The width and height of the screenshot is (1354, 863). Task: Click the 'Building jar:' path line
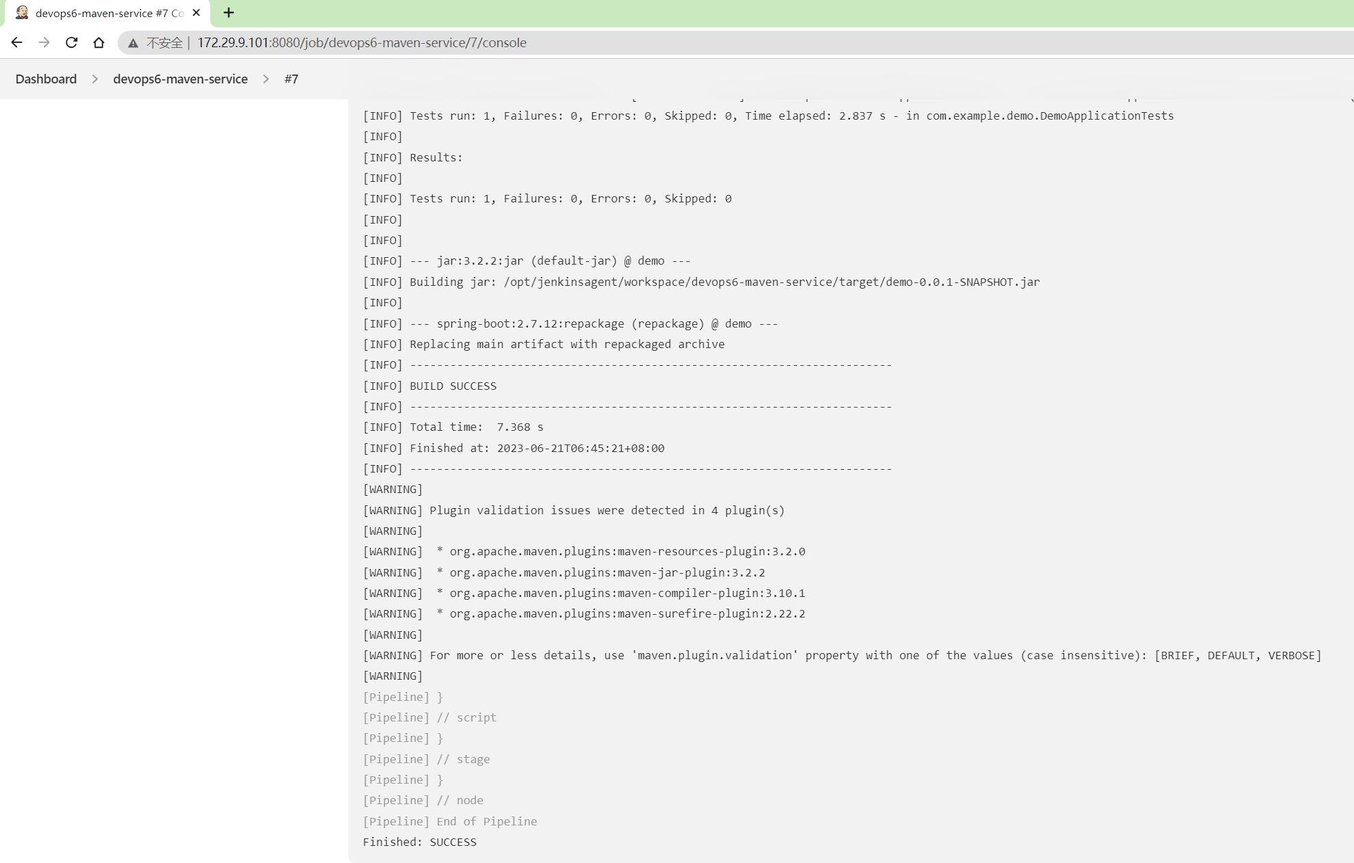click(x=701, y=282)
